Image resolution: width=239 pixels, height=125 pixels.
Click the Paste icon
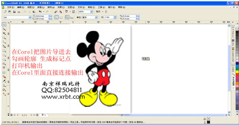(x=34, y=12)
